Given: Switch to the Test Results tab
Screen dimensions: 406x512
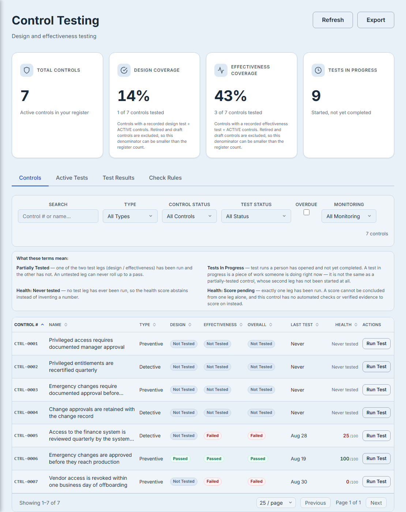Looking at the screenshot, I should [x=119, y=178].
